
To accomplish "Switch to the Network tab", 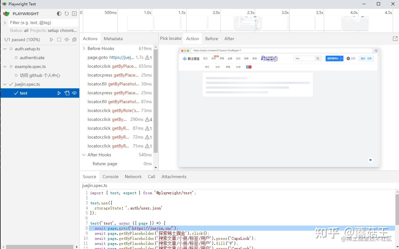I will tap(133, 177).
